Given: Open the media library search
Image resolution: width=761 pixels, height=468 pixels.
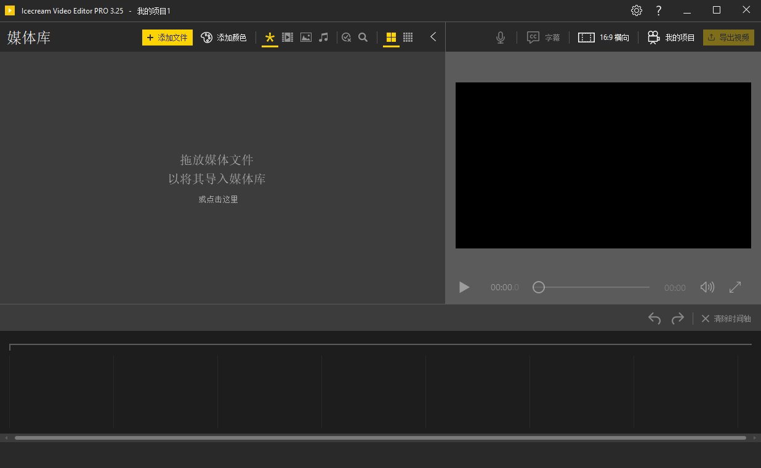Looking at the screenshot, I should (x=363, y=37).
